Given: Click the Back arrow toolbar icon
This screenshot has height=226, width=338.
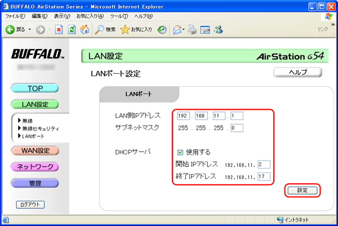Looking at the screenshot, I should coord(10,29).
